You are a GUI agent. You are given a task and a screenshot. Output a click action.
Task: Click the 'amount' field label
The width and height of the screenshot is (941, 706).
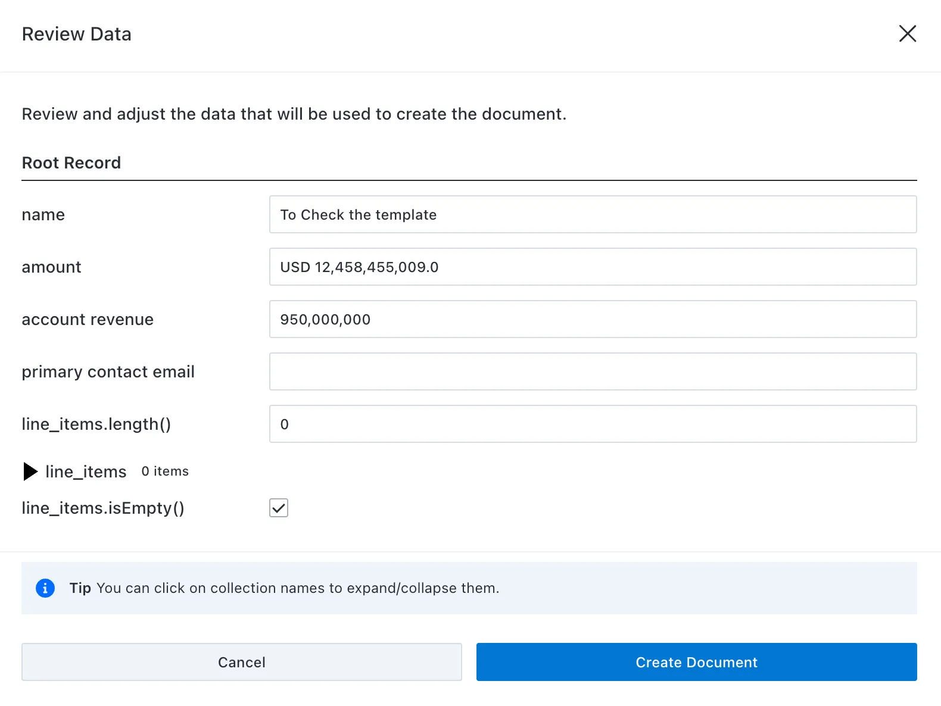click(x=52, y=267)
